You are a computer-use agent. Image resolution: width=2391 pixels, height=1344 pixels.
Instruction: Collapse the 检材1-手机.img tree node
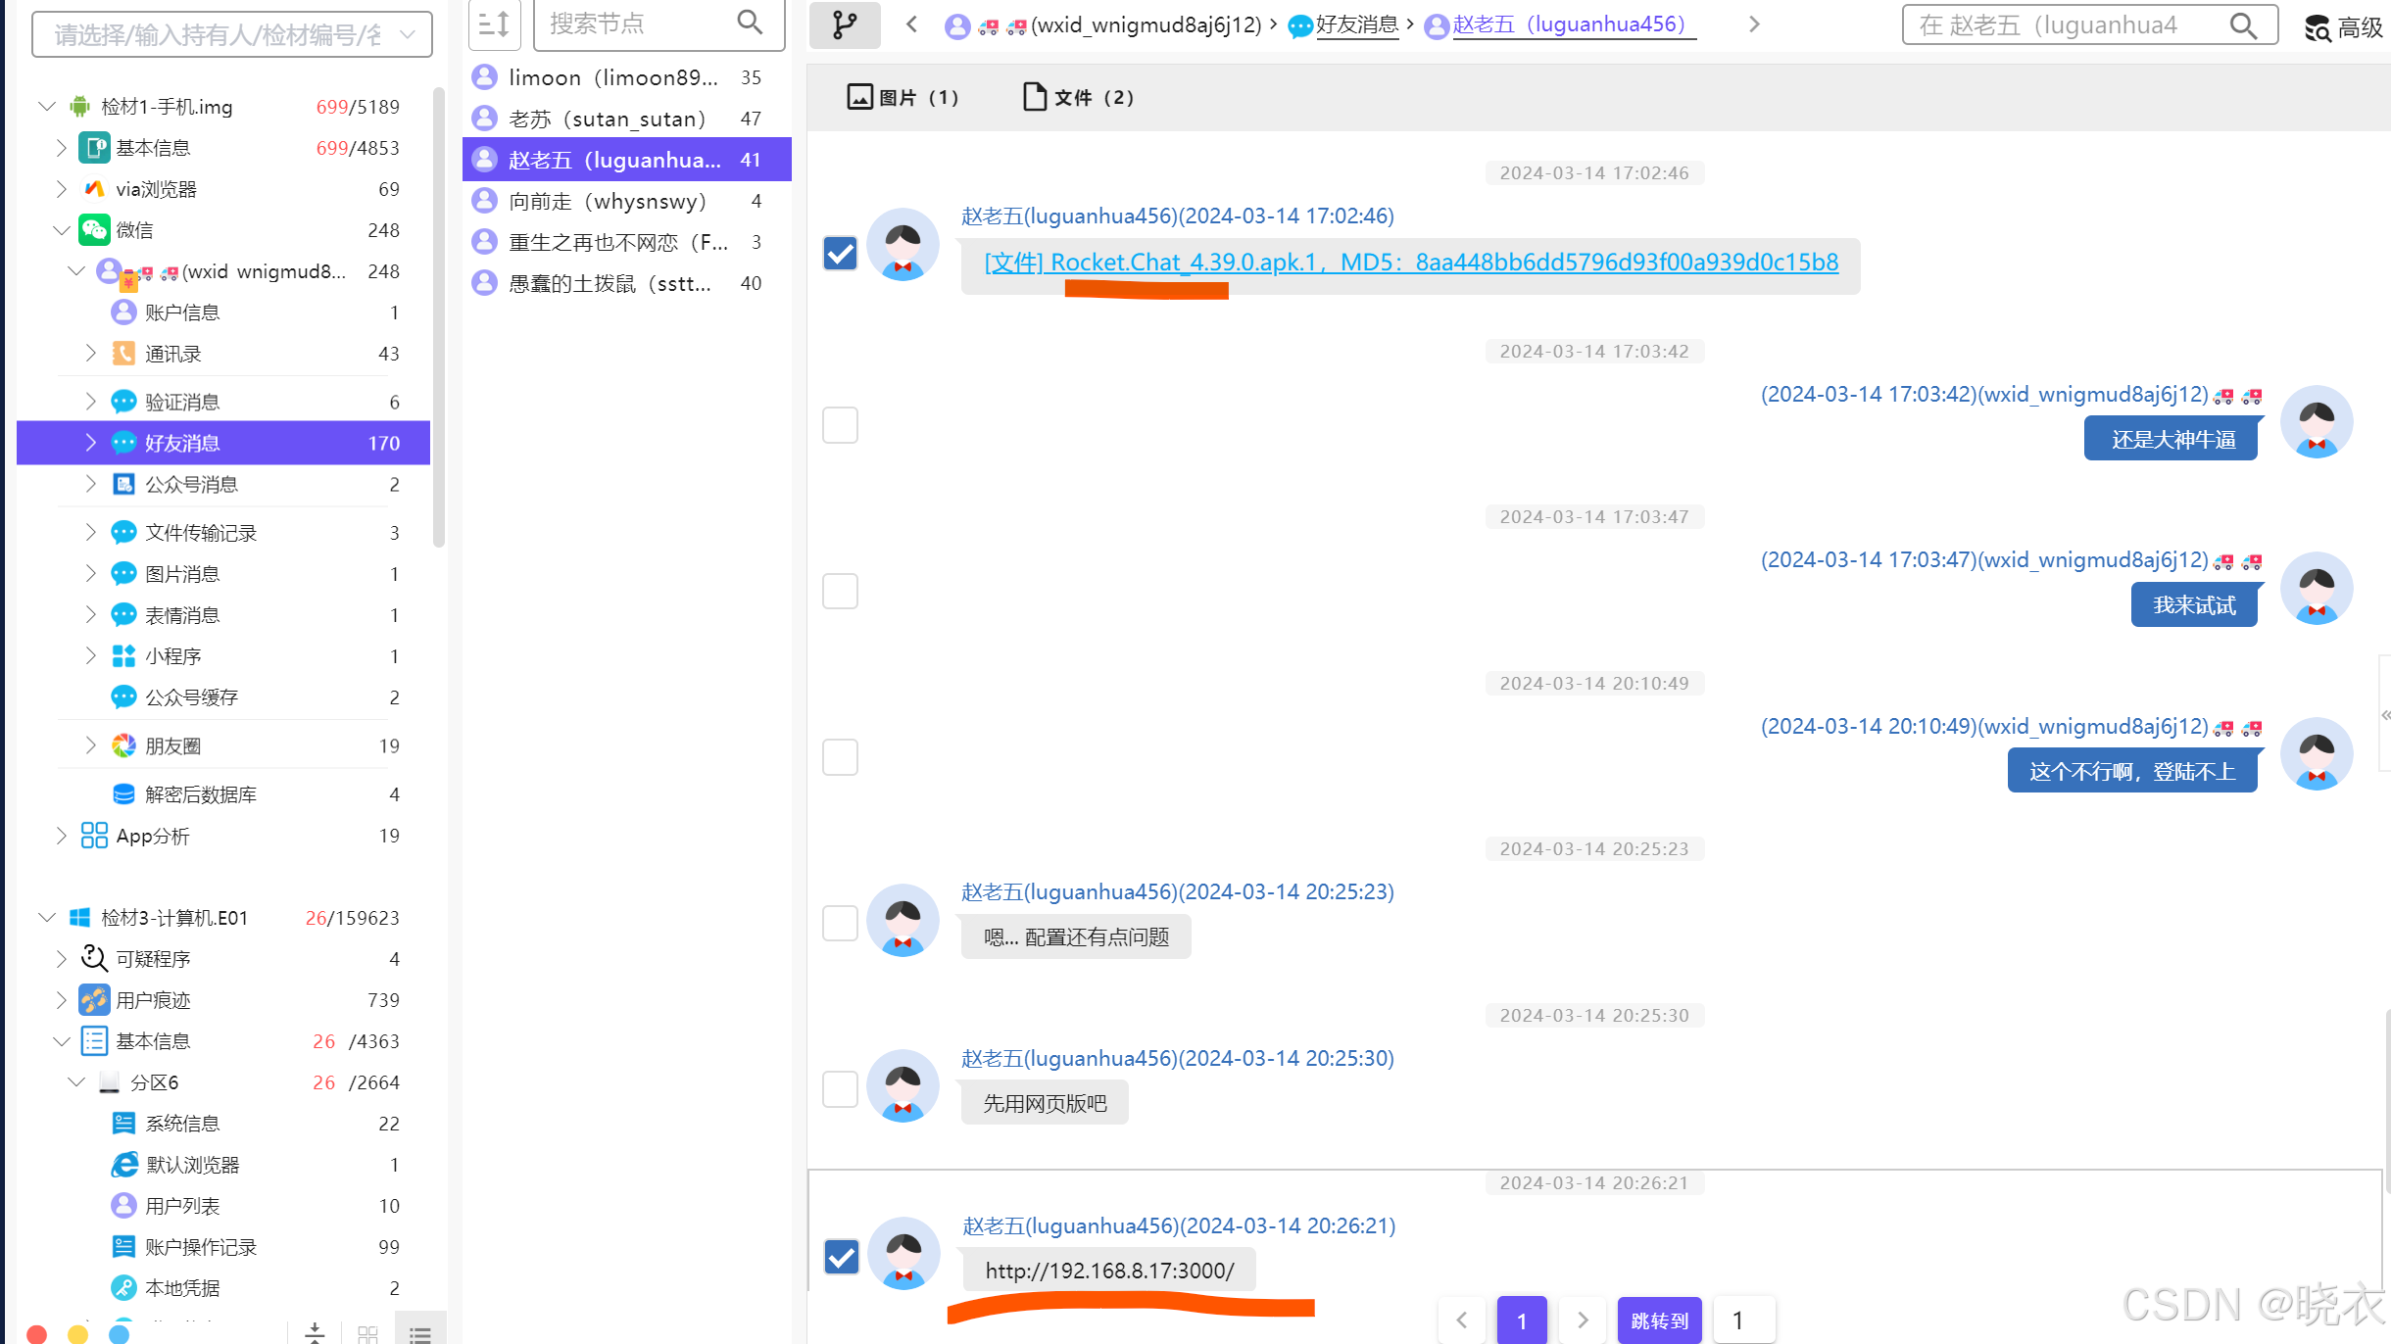(46, 106)
